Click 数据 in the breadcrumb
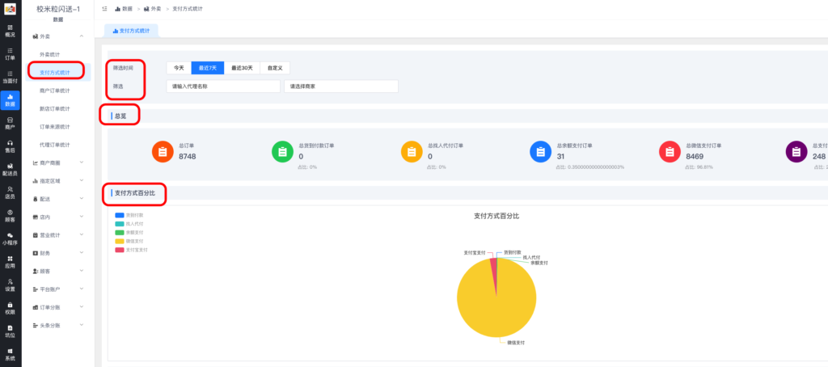Viewport: 828px width, 367px height. coord(127,8)
